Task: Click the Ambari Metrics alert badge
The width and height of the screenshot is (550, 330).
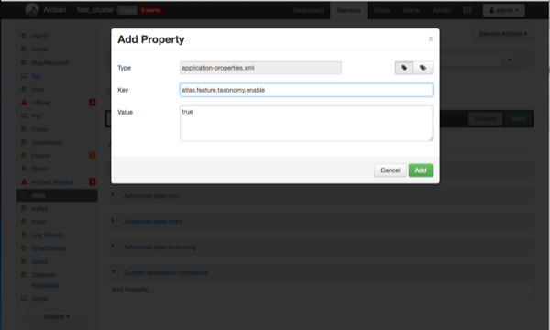Action: 93,181
